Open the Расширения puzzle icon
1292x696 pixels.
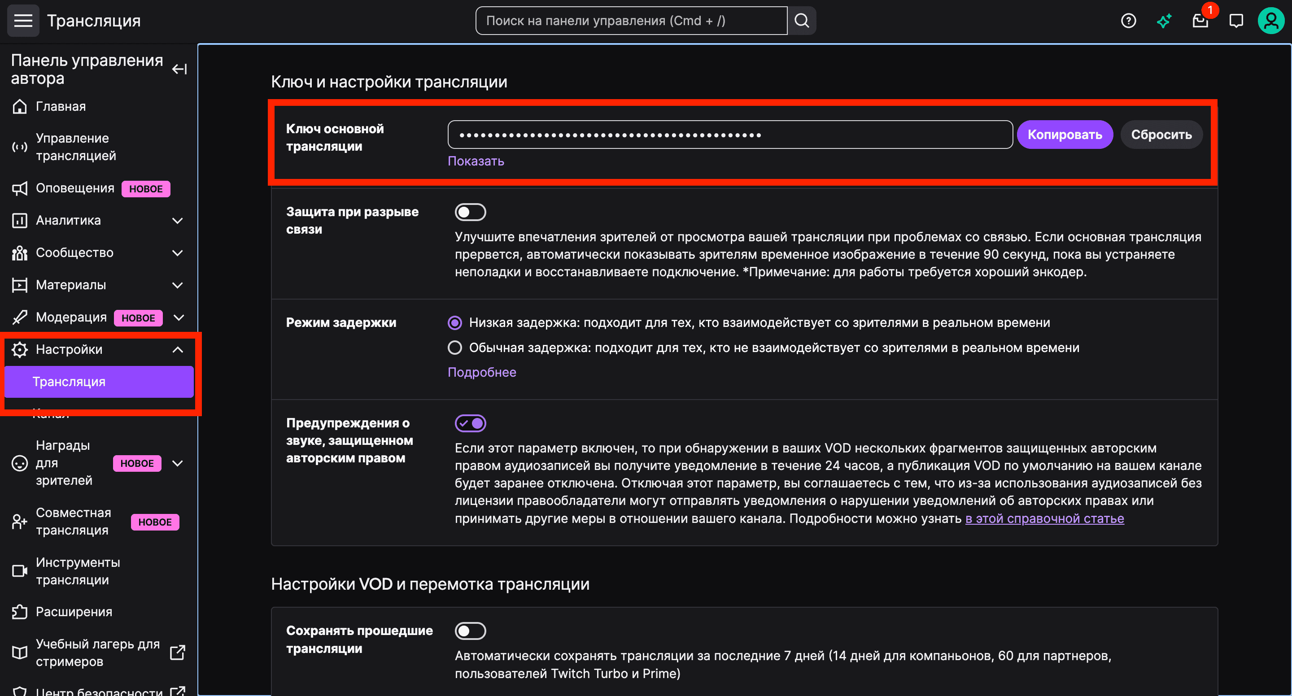(x=19, y=611)
